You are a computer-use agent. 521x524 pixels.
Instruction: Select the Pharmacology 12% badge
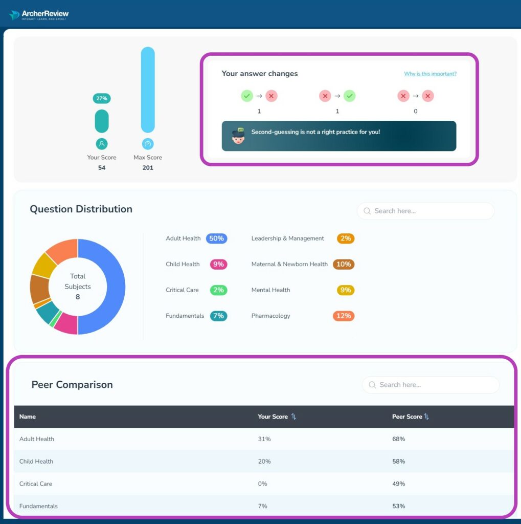pyautogui.click(x=344, y=316)
